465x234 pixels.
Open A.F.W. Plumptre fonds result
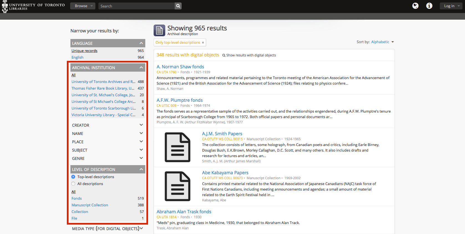point(180,100)
